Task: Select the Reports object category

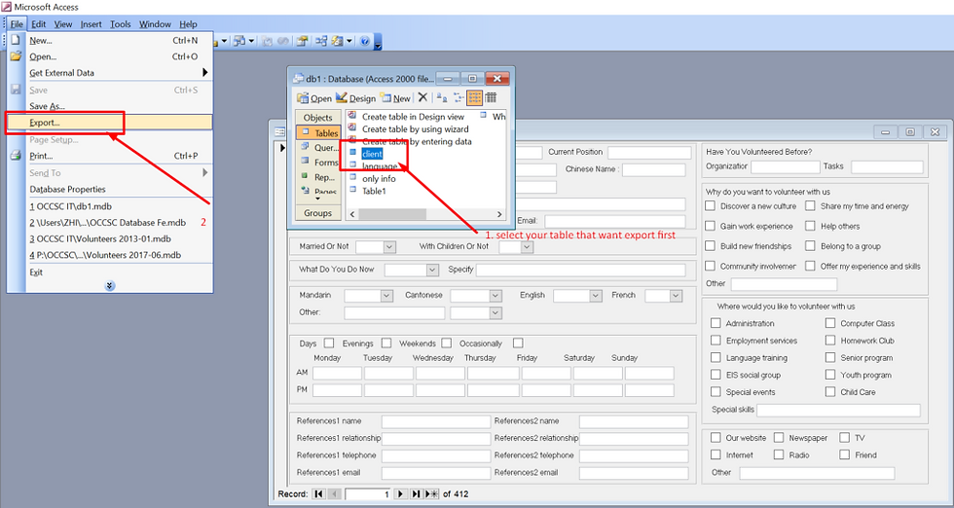Action: (x=318, y=177)
